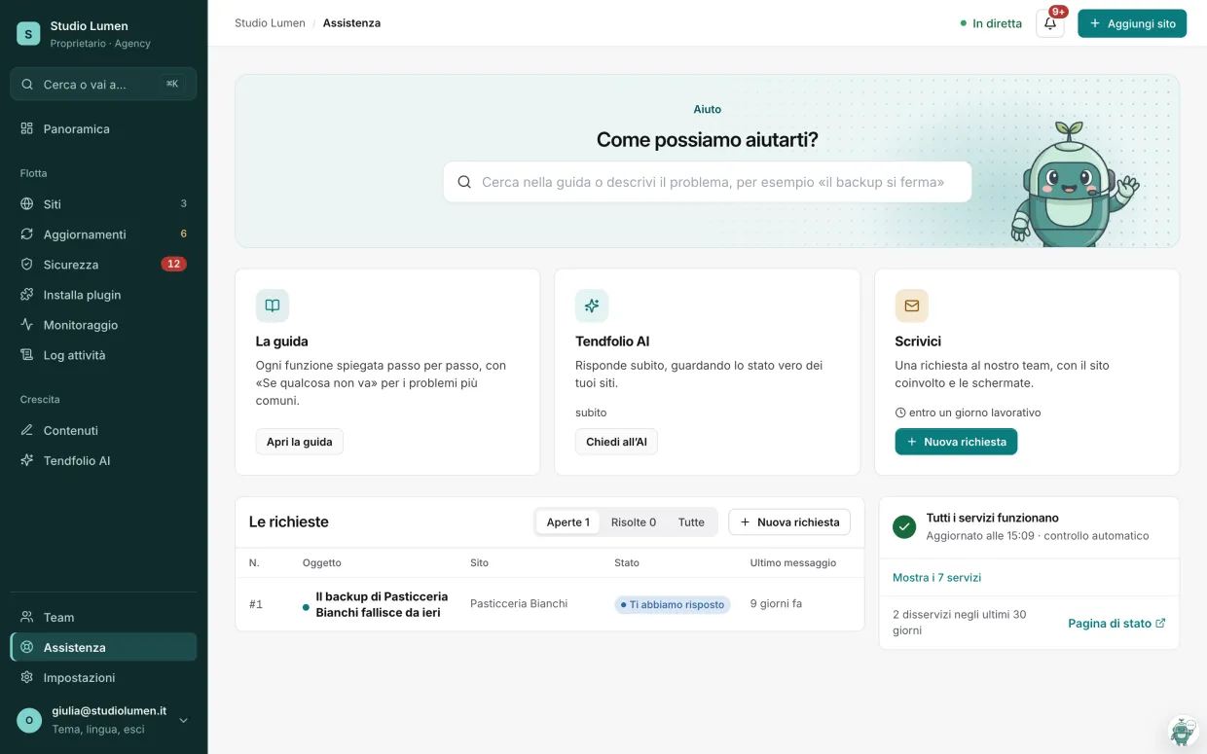
Task: Click the book icon on La guida card
Action: (x=273, y=305)
